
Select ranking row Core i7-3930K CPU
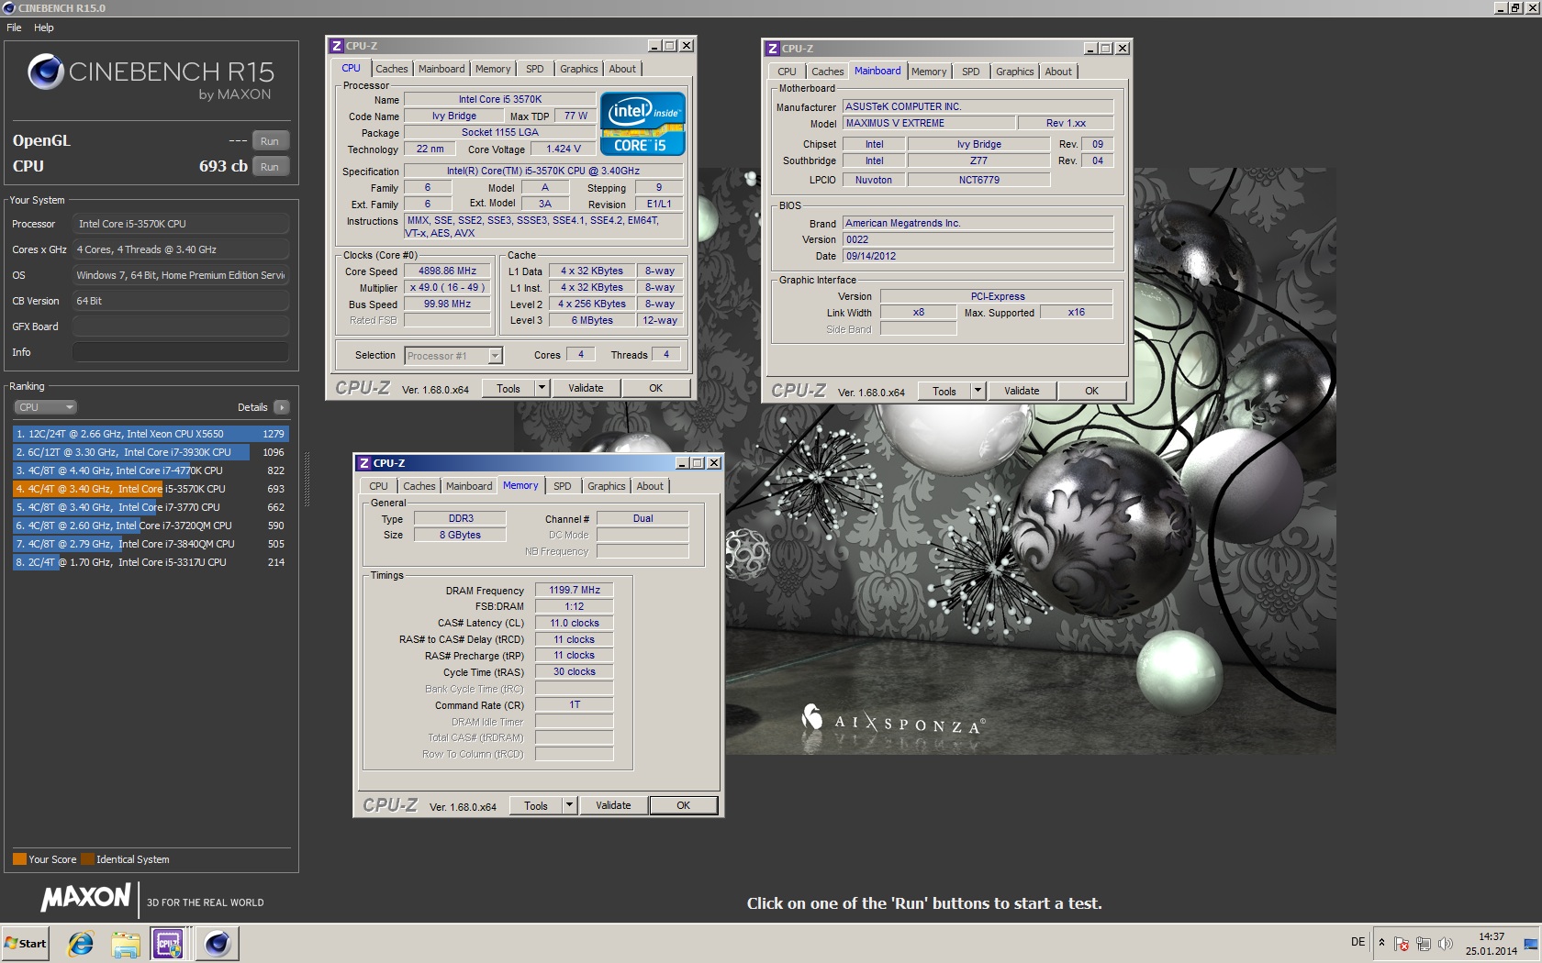pyautogui.click(x=151, y=452)
